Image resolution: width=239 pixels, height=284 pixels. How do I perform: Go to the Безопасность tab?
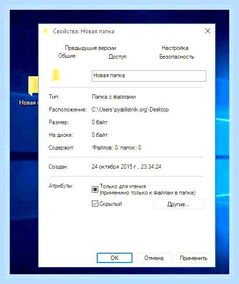(176, 57)
